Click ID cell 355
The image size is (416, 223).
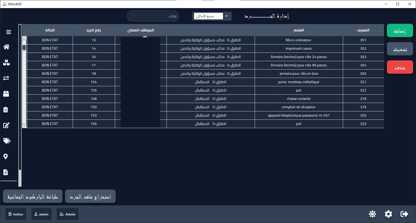pyautogui.click(x=363, y=73)
